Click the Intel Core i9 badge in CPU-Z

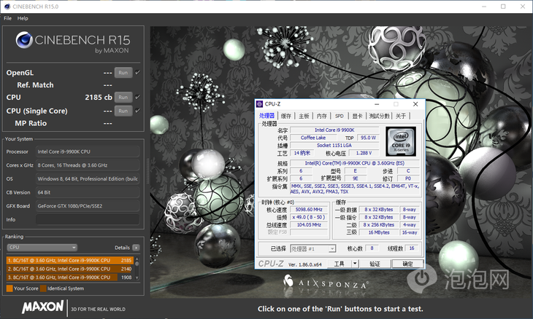(401, 141)
